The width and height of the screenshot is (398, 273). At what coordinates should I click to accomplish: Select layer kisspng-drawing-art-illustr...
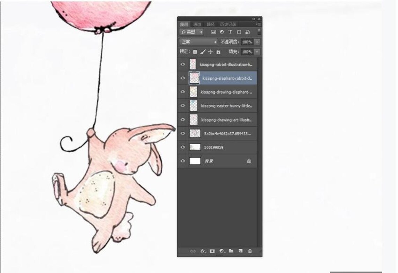[x=227, y=119]
